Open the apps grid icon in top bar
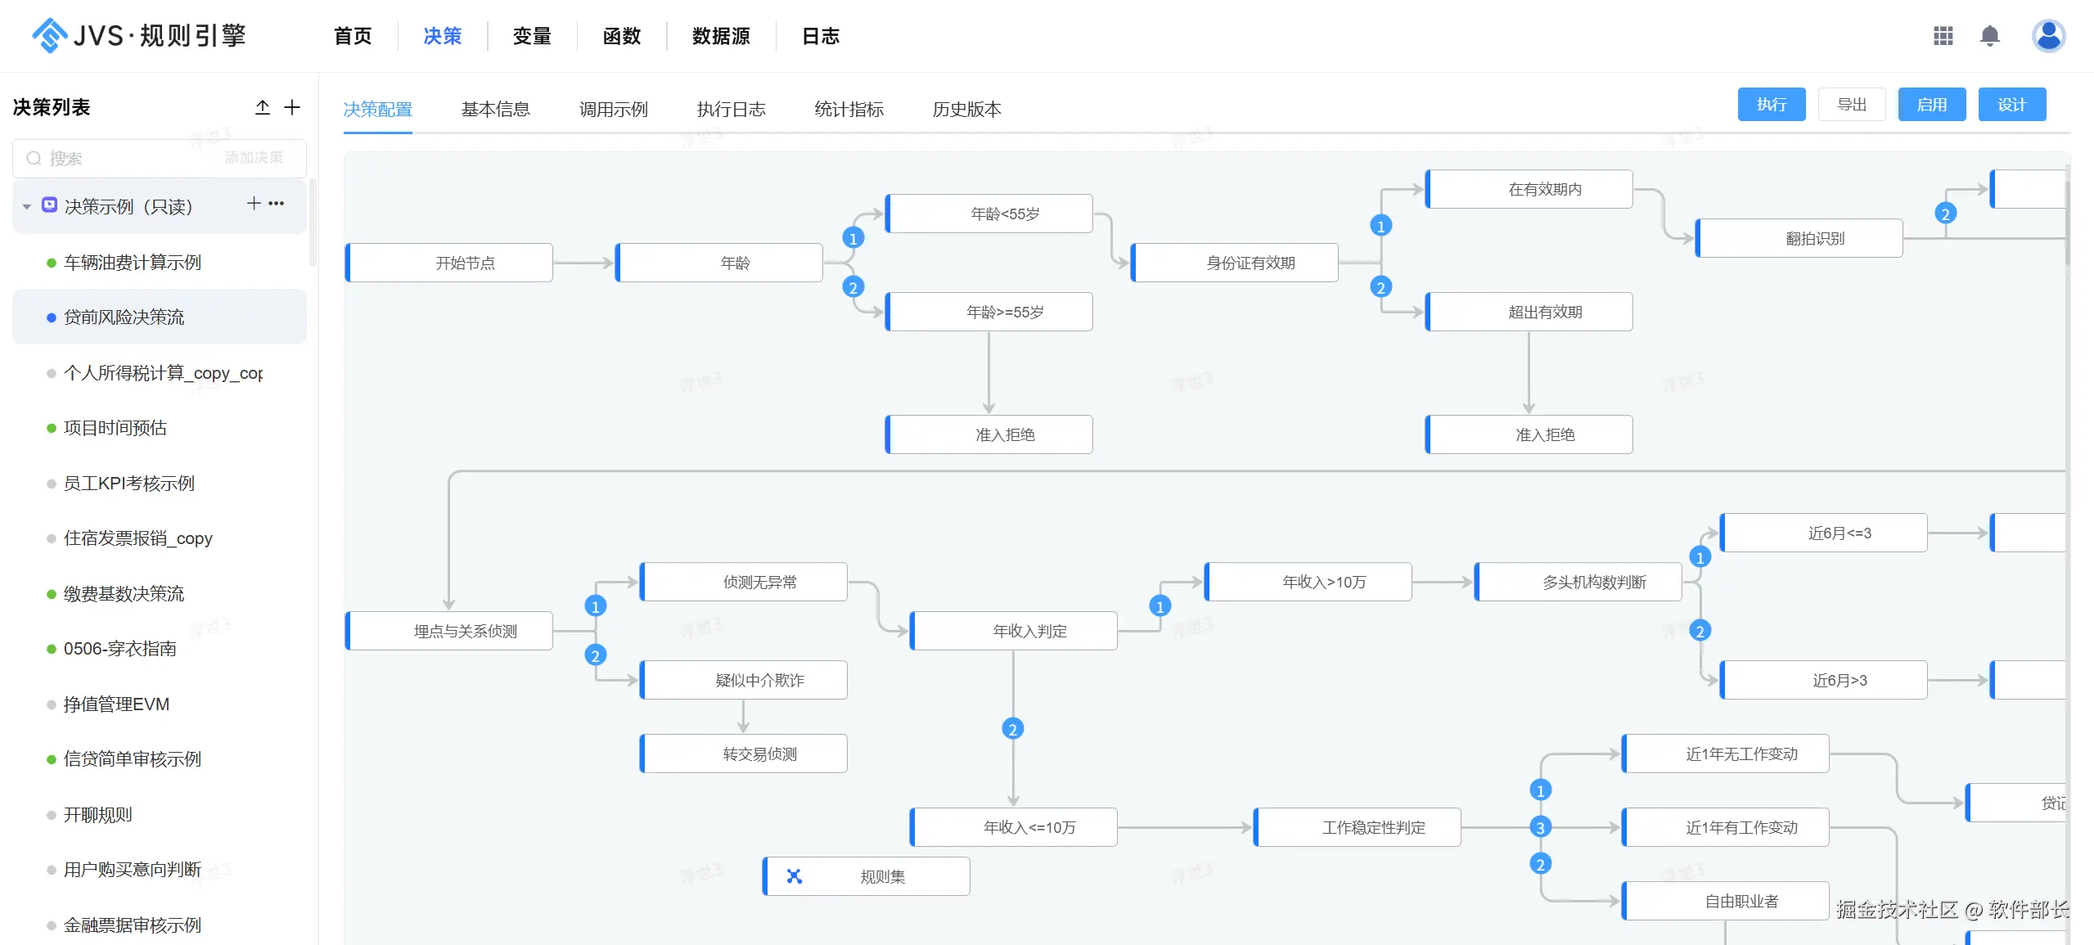Viewport: 2094px width, 945px height. click(x=1943, y=36)
